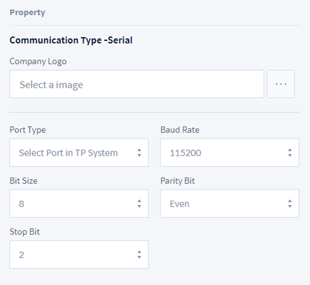Click the up-down arrows in Stop Bit field
Viewport: 310px width, 285px height.
(x=139, y=255)
